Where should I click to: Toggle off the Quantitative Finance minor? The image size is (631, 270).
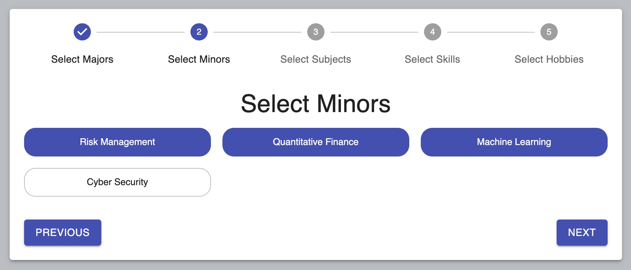(x=315, y=142)
